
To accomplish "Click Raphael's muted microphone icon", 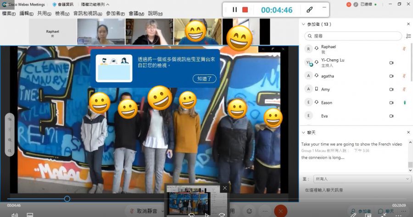I will 404,49.
